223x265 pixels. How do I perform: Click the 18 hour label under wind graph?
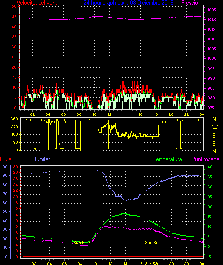point(156,114)
